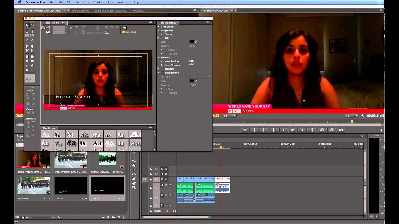Mute audio track A1
Image resolution: width=399 pixels, height=224 pixels.
(166, 185)
